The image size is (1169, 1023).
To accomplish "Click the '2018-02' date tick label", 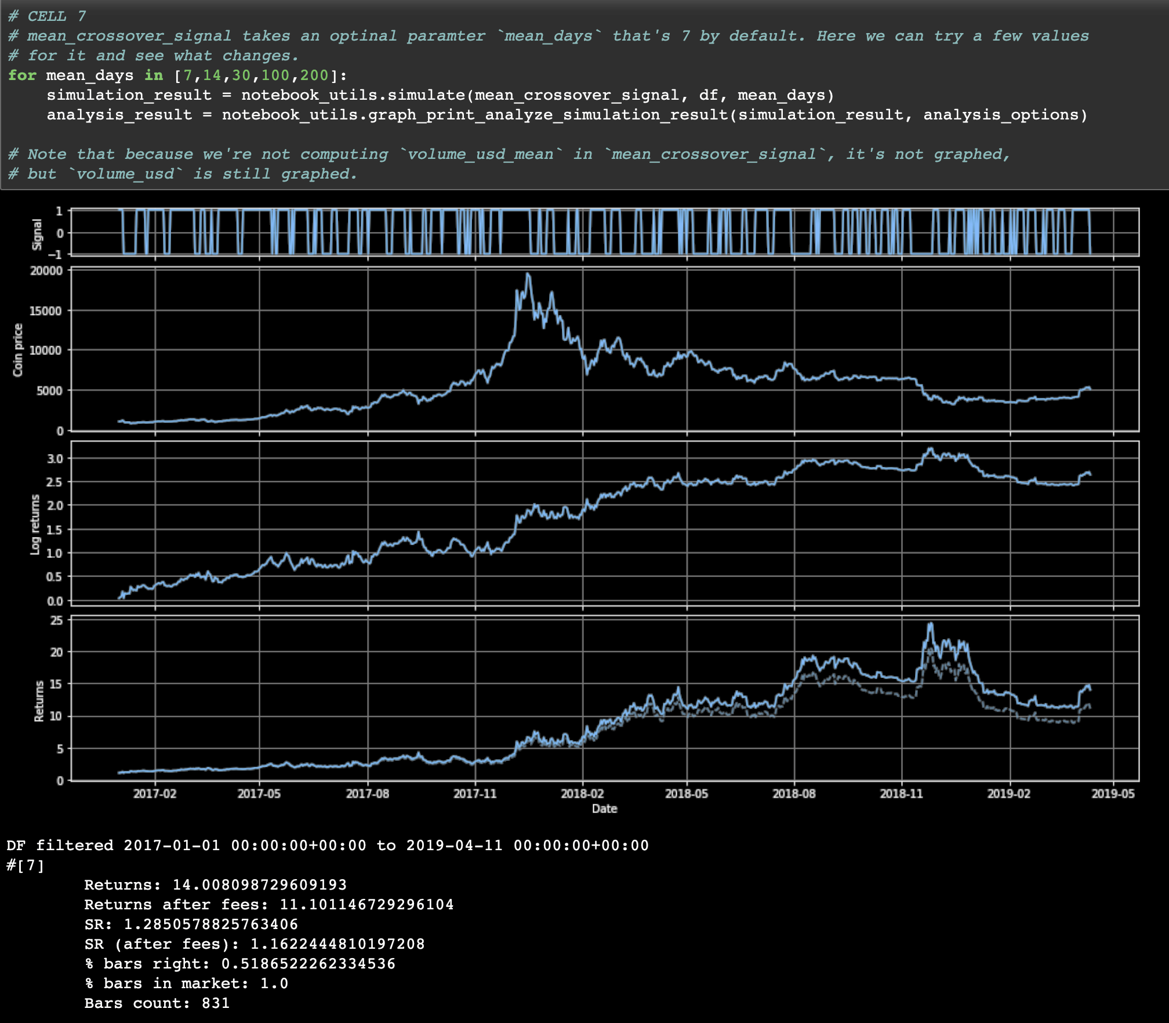I will (583, 793).
